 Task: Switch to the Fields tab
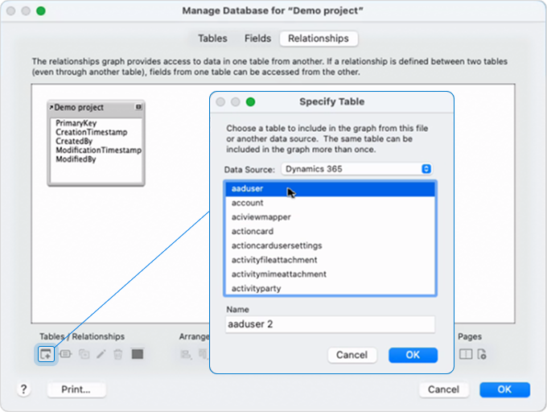[257, 39]
